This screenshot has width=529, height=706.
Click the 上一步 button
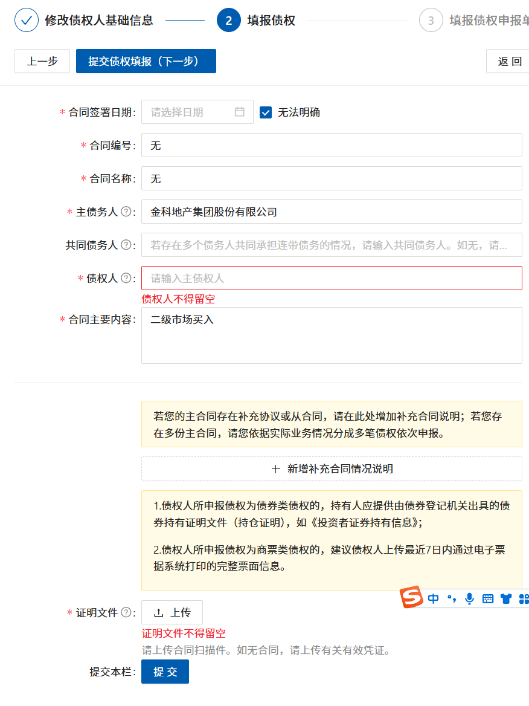click(42, 61)
